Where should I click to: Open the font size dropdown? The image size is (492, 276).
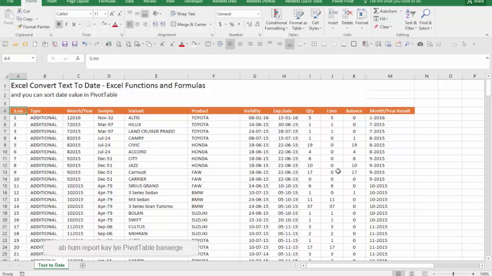pos(105,14)
